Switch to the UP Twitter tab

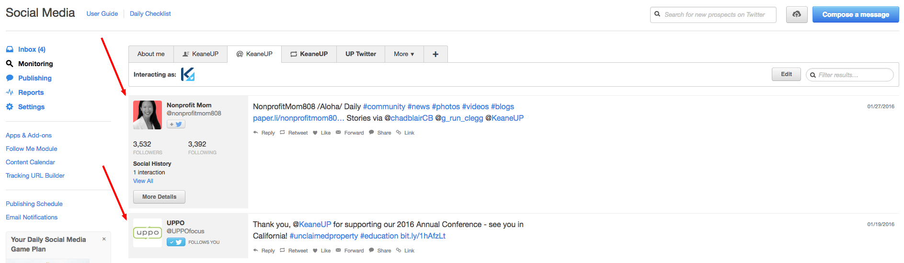(x=361, y=54)
